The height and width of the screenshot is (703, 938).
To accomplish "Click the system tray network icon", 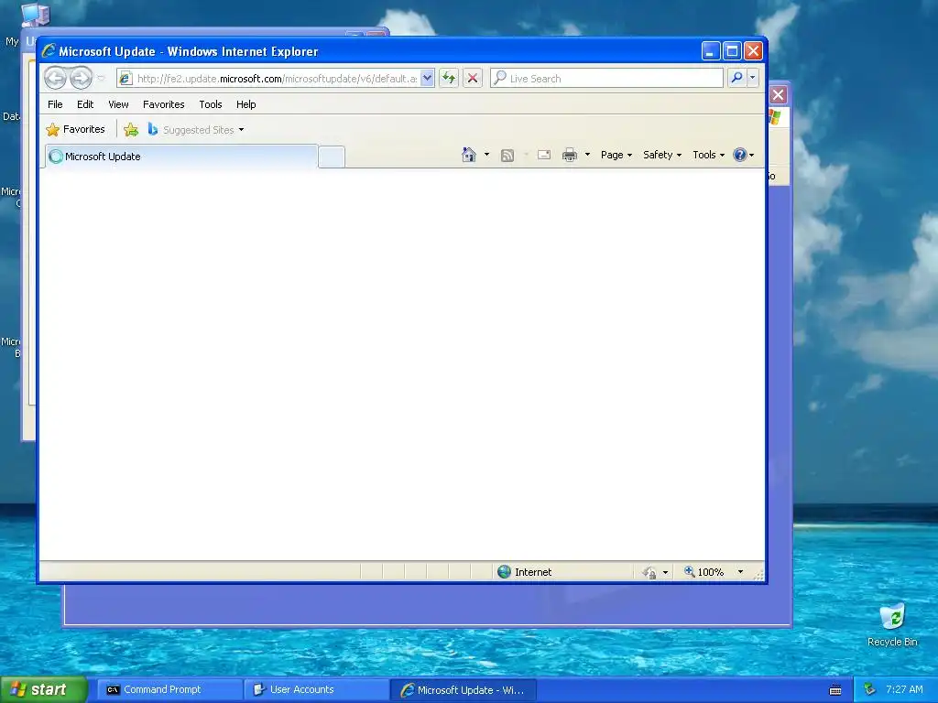I will pyautogui.click(x=870, y=690).
